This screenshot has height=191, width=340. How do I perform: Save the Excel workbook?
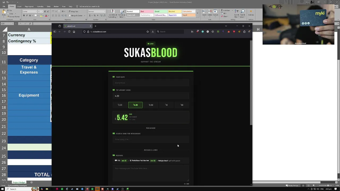tap(3, 2)
